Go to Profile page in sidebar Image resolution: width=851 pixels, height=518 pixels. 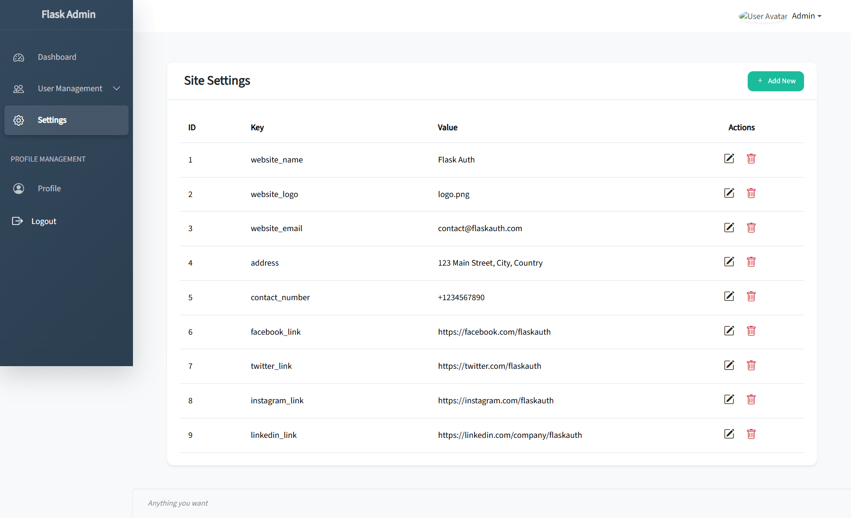(49, 189)
